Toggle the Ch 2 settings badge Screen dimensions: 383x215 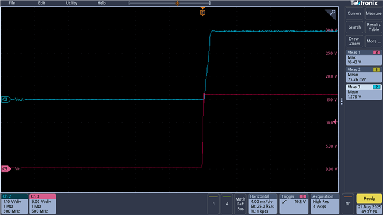[x=14, y=204]
